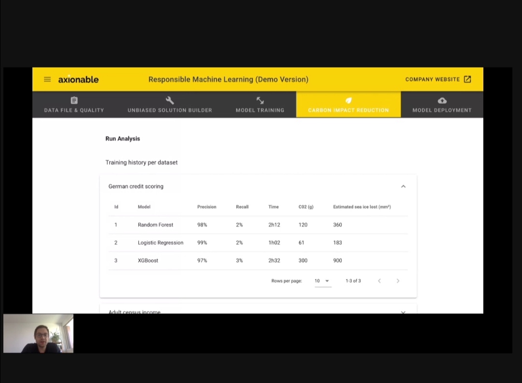Switch to Data File & Quality tab

[74, 104]
